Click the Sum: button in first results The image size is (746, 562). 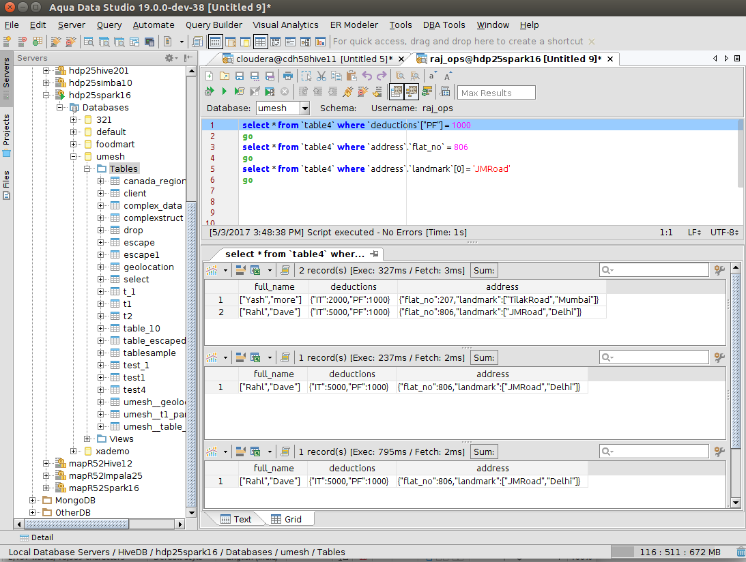(x=484, y=270)
